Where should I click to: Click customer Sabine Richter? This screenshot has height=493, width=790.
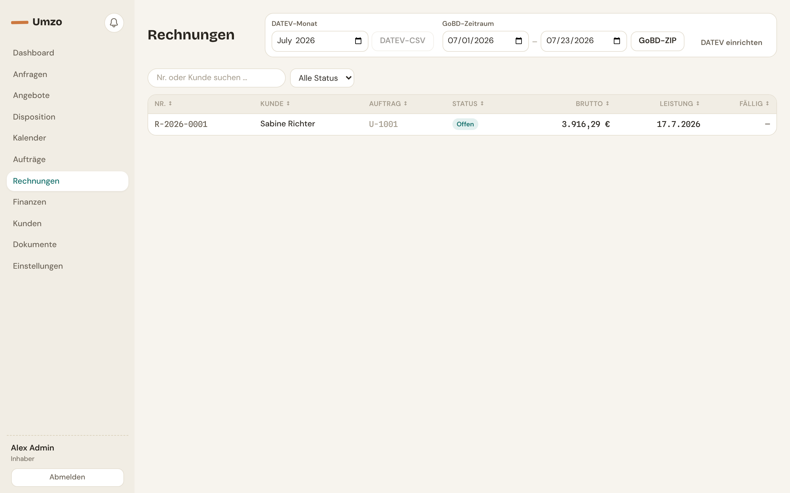(x=288, y=124)
